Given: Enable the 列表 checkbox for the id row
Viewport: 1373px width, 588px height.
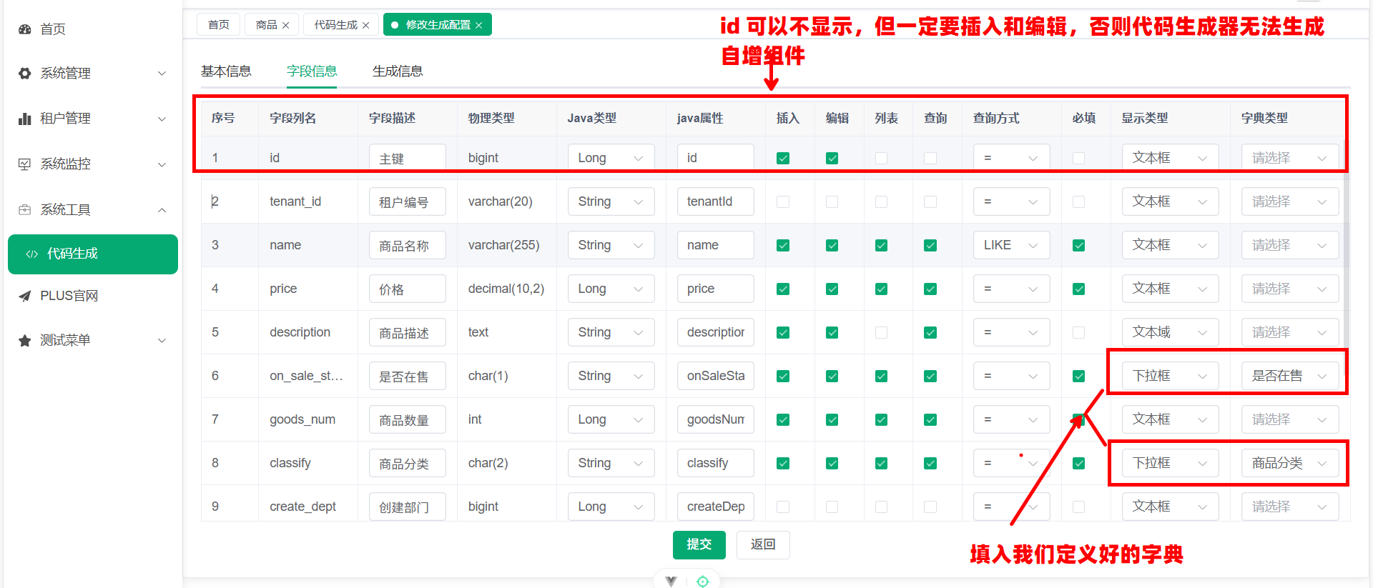Looking at the screenshot, I should (881, 159).
